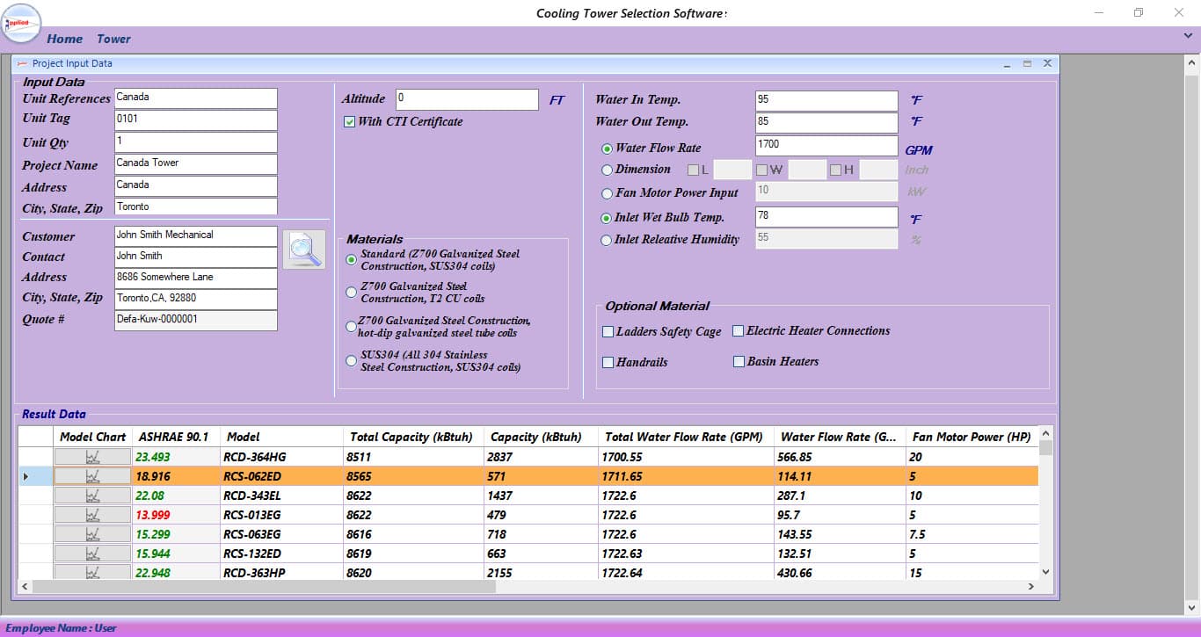Viewport: 1201px width, 637px height.
Task: Toggle With CTI Certificate checkbox
Action: (349, 122)
